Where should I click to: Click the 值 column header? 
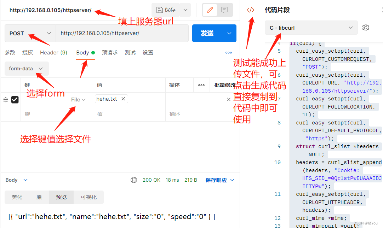(x=99, y=85)
